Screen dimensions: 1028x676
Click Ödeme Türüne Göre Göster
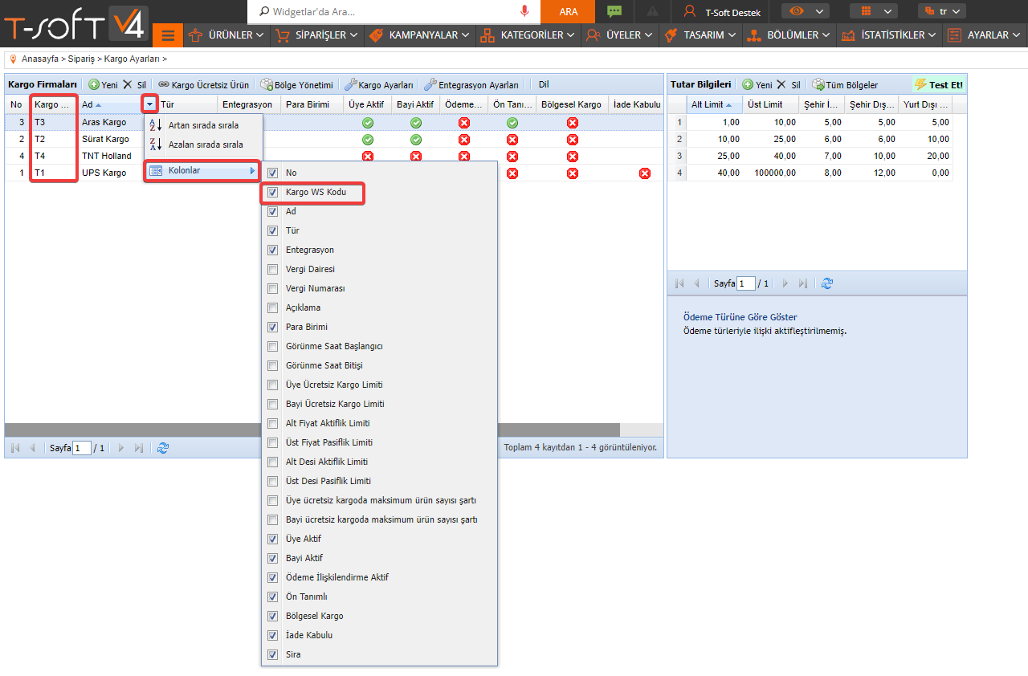tap(740, 317)
